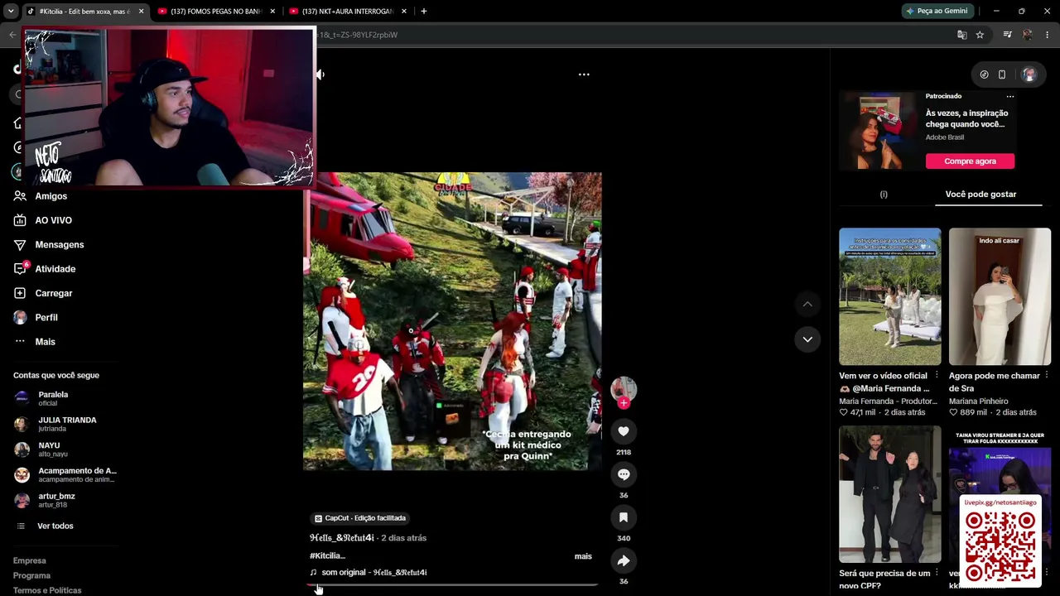Click the coin icon in the top-right pill

(984, 74)
